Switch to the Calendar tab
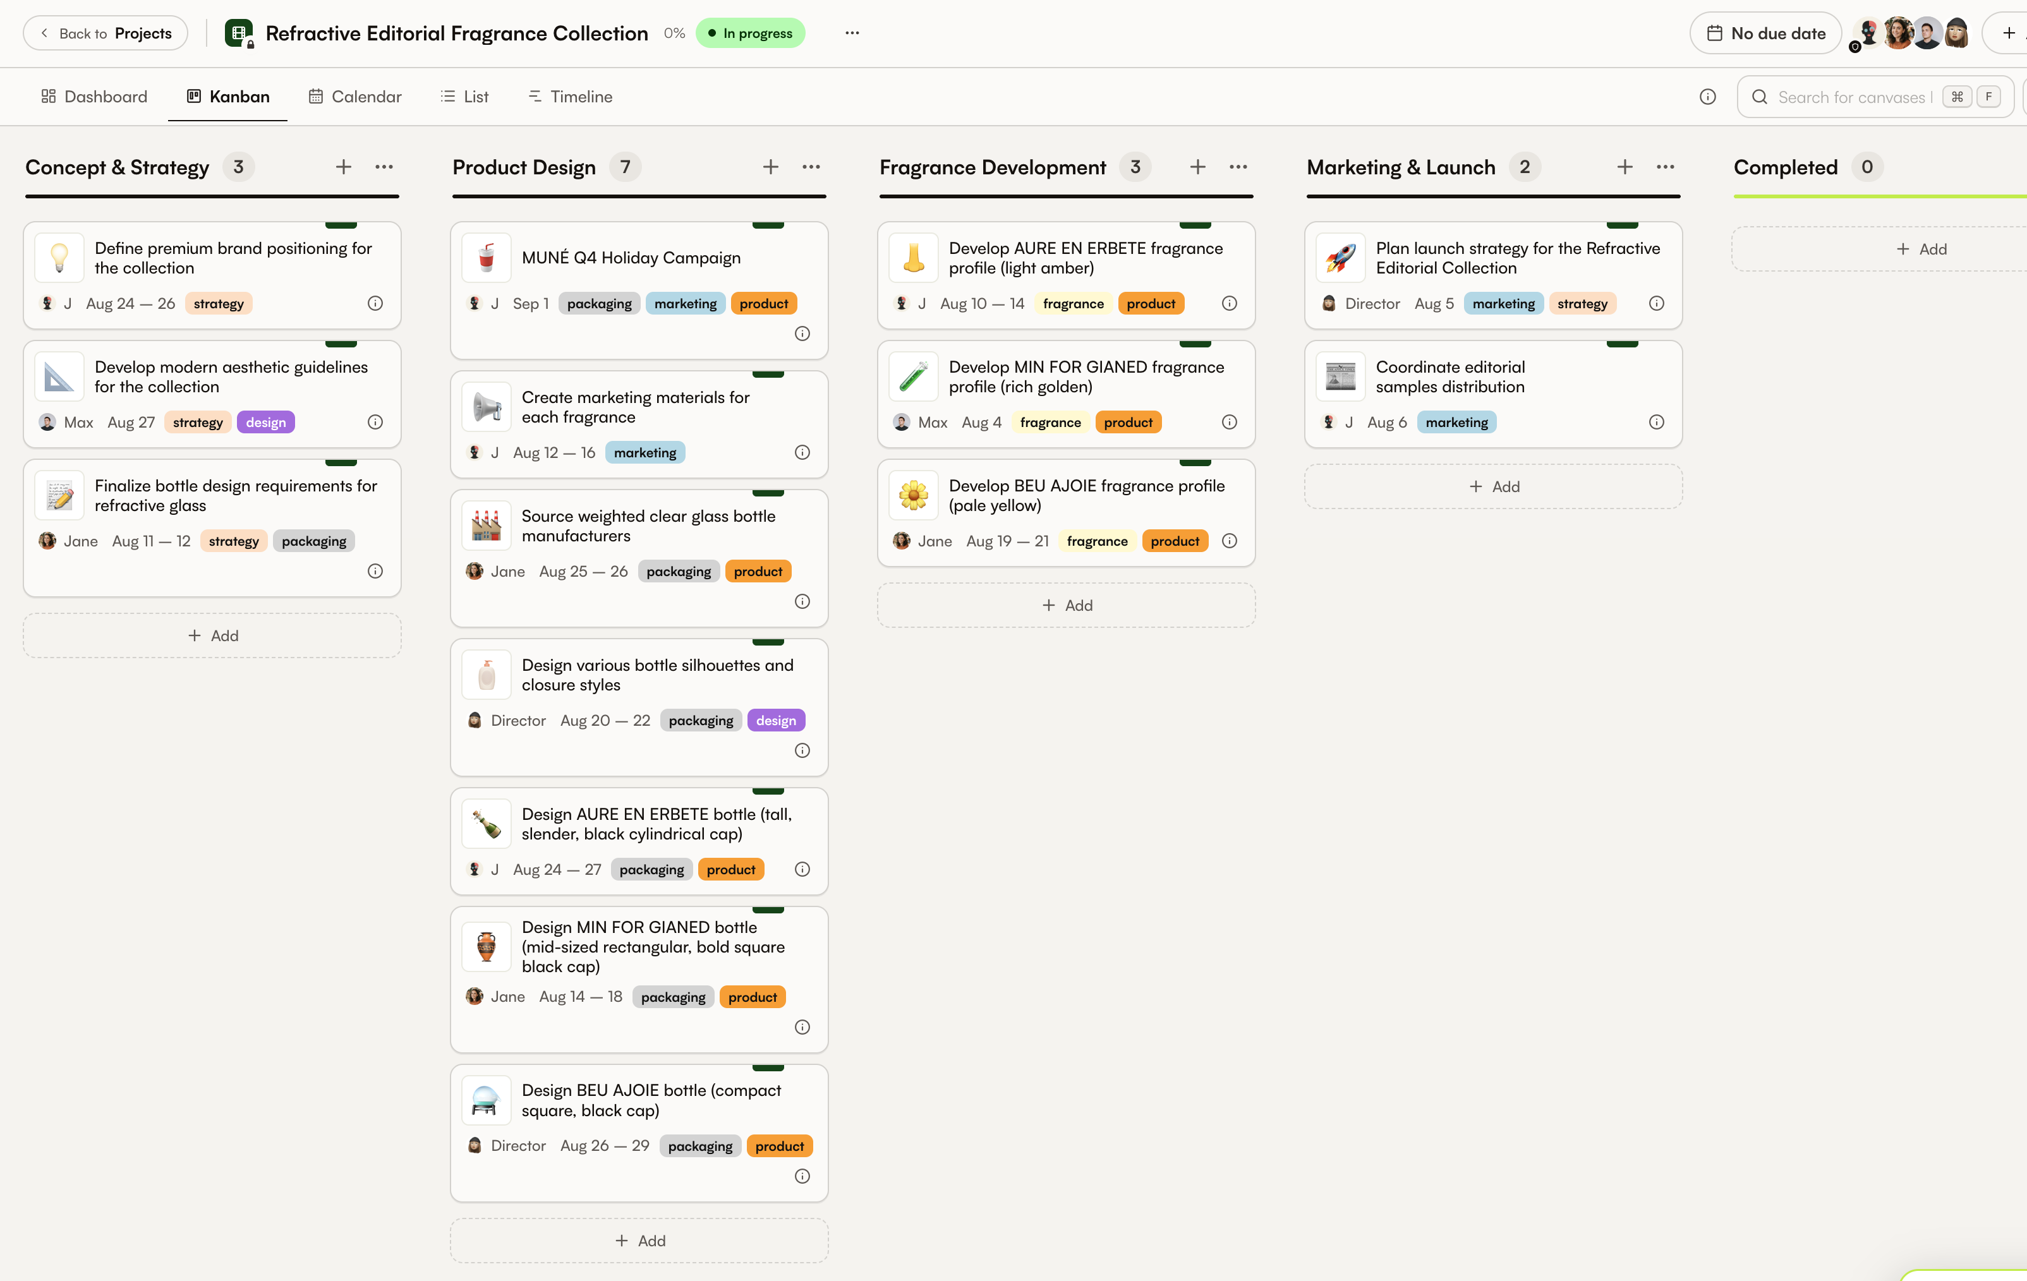This screenshot has width=2027, height=1281. (355, 97)
